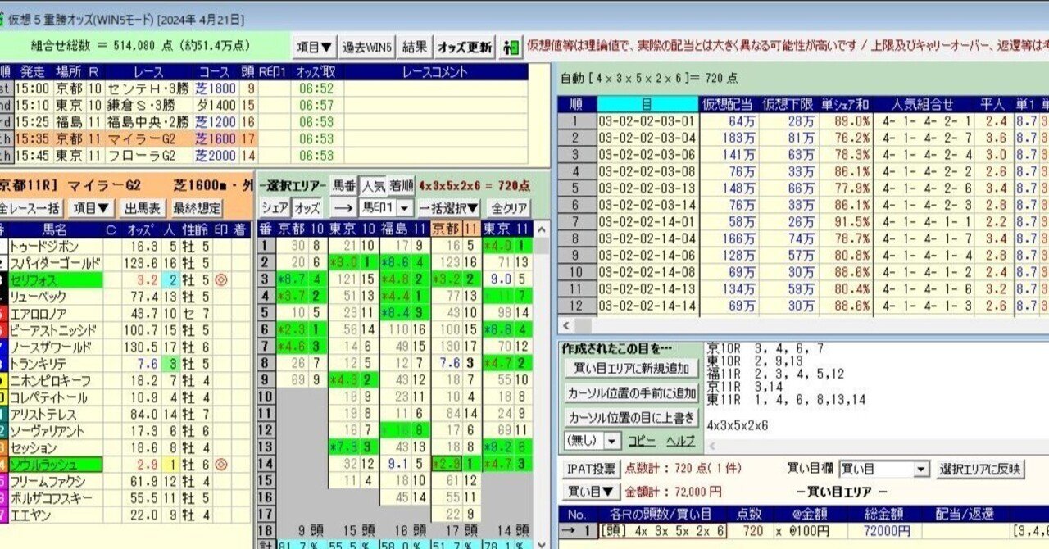The width and height of the screenshot is (1049, 549).
Task: Clear all selections with 全クリア
Action: click(x=509, y=206)
